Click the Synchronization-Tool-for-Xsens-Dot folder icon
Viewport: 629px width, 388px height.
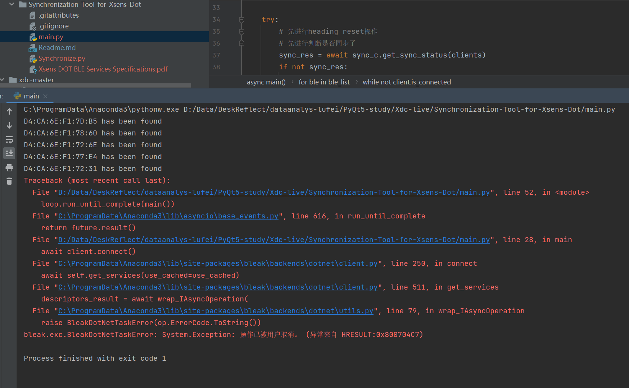22,4
